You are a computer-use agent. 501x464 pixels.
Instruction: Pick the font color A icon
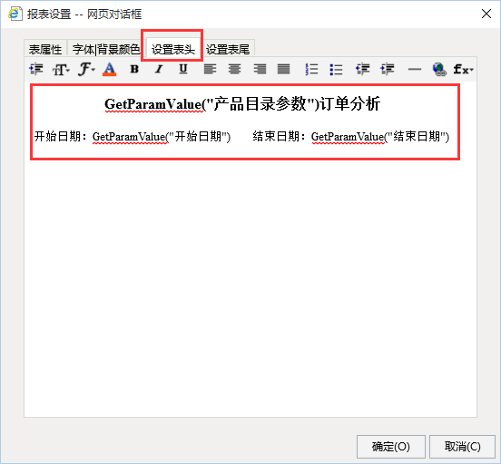[x=109, y=69]
